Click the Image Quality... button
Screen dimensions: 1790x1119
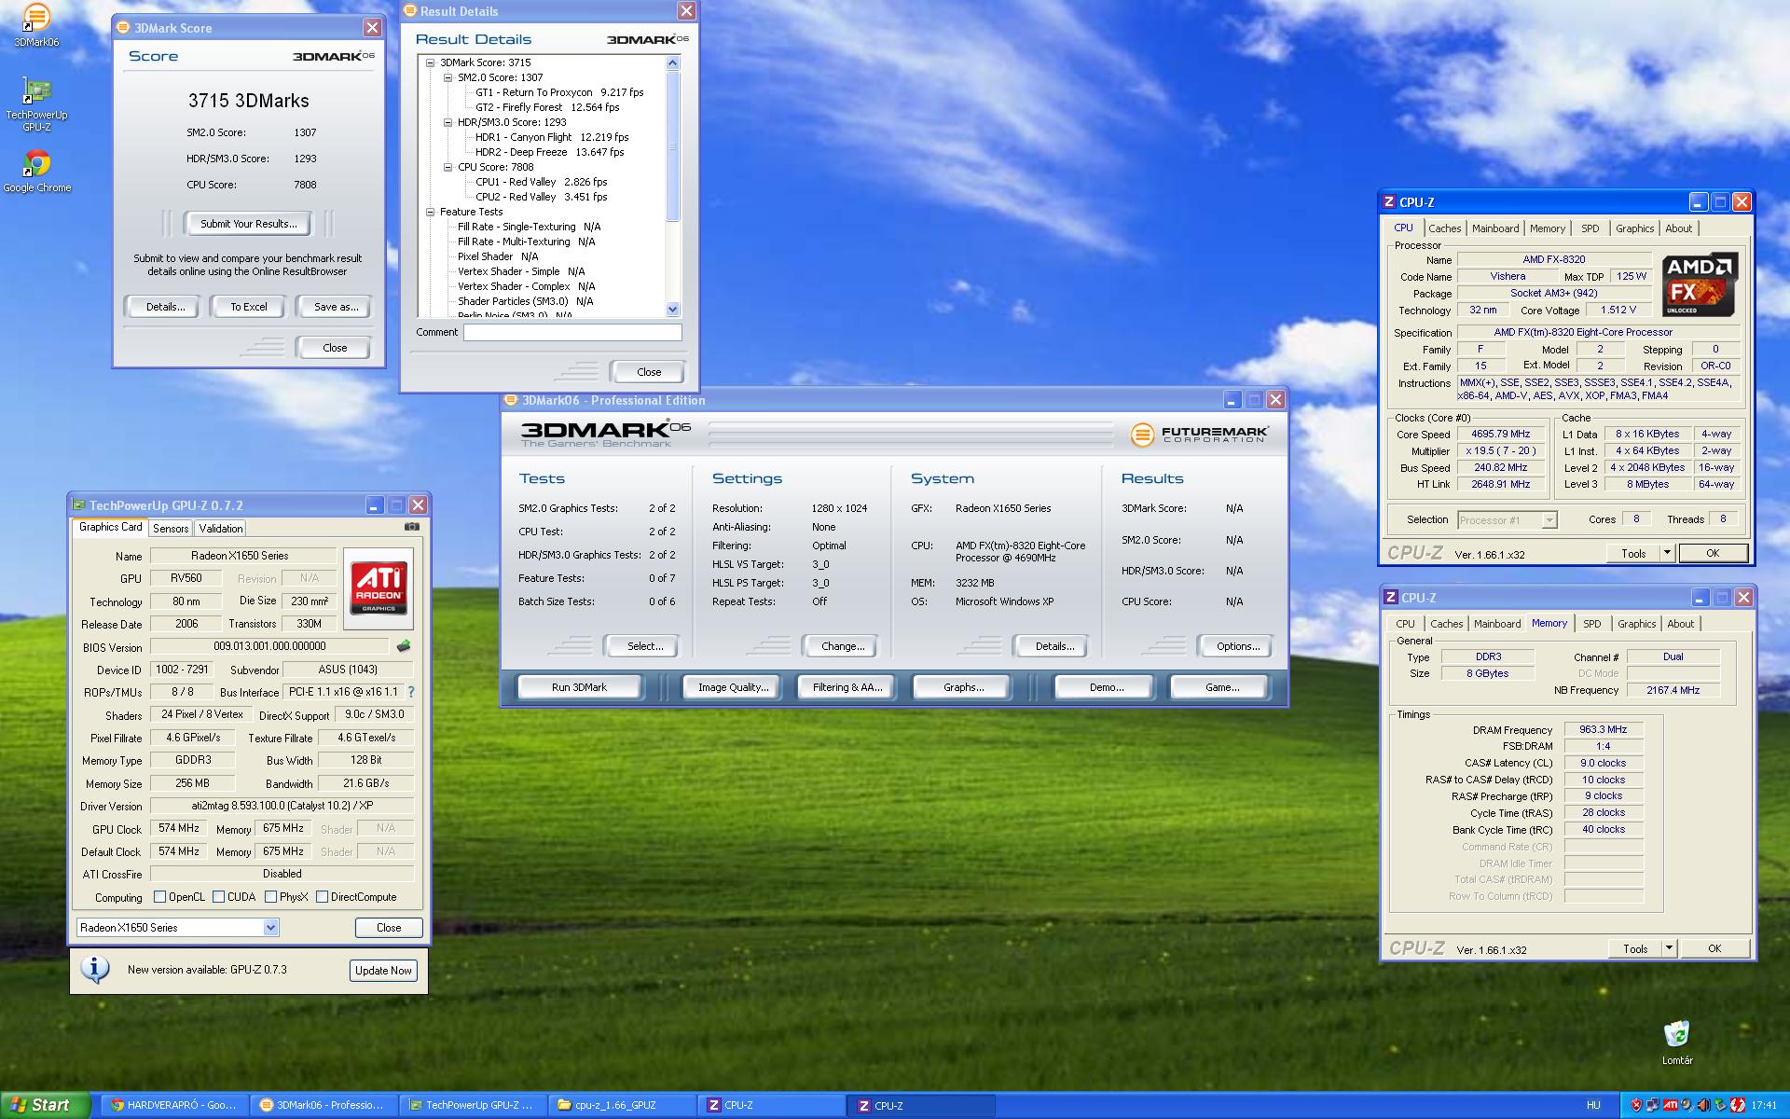734,687
